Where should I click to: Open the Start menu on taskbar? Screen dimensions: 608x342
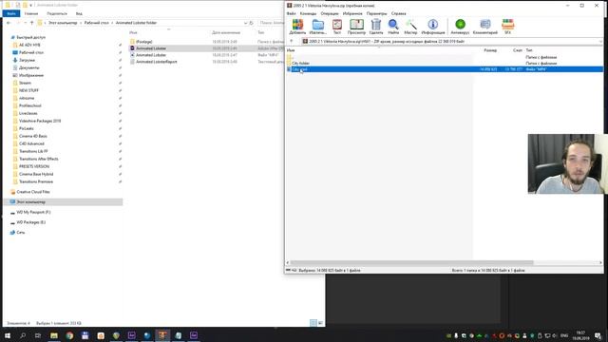pyautogui.click(x=8, y=335)
